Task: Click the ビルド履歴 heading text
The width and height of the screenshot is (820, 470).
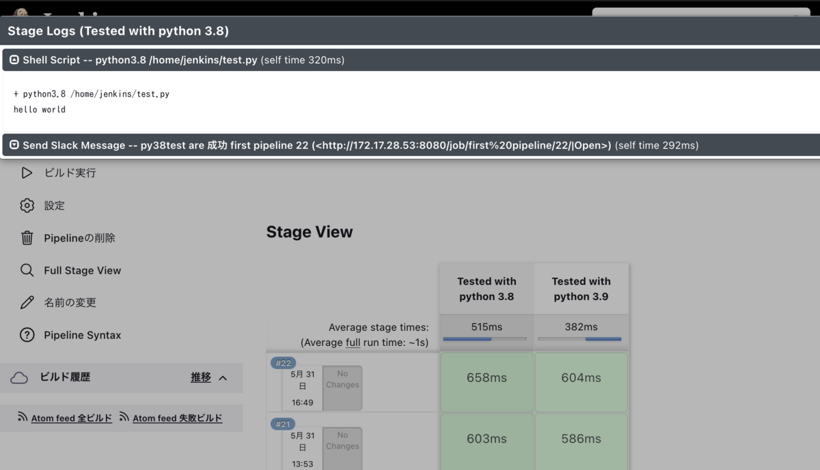Action: (65, 377)
